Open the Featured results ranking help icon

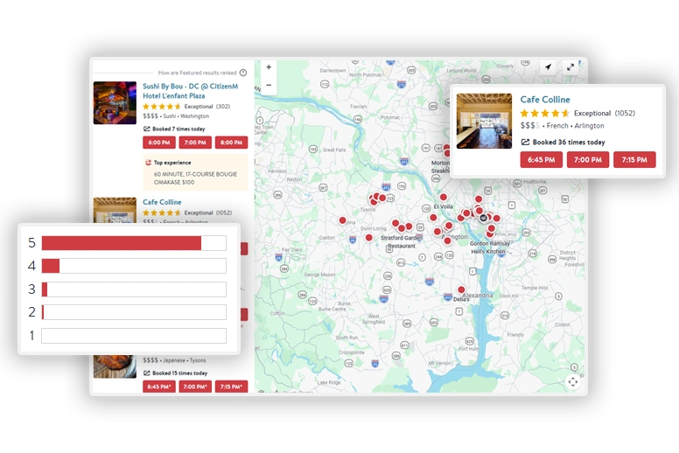(x=243, y=73)
